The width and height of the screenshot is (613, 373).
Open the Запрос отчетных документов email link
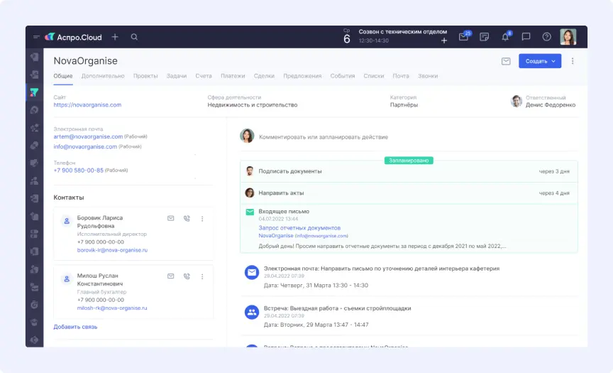pyautogui.click(x=299, y=228)
